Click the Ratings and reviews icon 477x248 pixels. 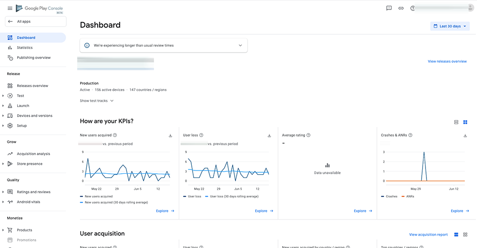[10, 192]
